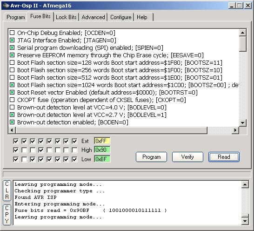Click fuse list scroll right arrow
Image resolution: width=254 pixels, height=231 pixels.
235,130
